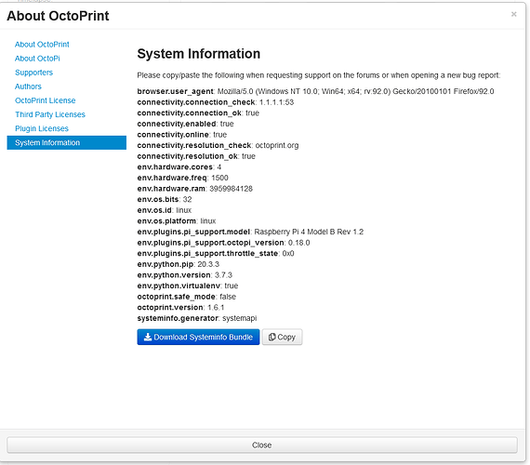Click the download icon on the bundle button

point(148,338)
